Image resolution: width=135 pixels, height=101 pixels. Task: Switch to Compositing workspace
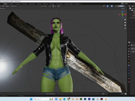point(60,4)
